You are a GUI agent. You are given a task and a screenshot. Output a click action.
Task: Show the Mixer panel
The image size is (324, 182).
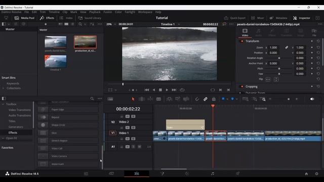click(x=258, y=18)
